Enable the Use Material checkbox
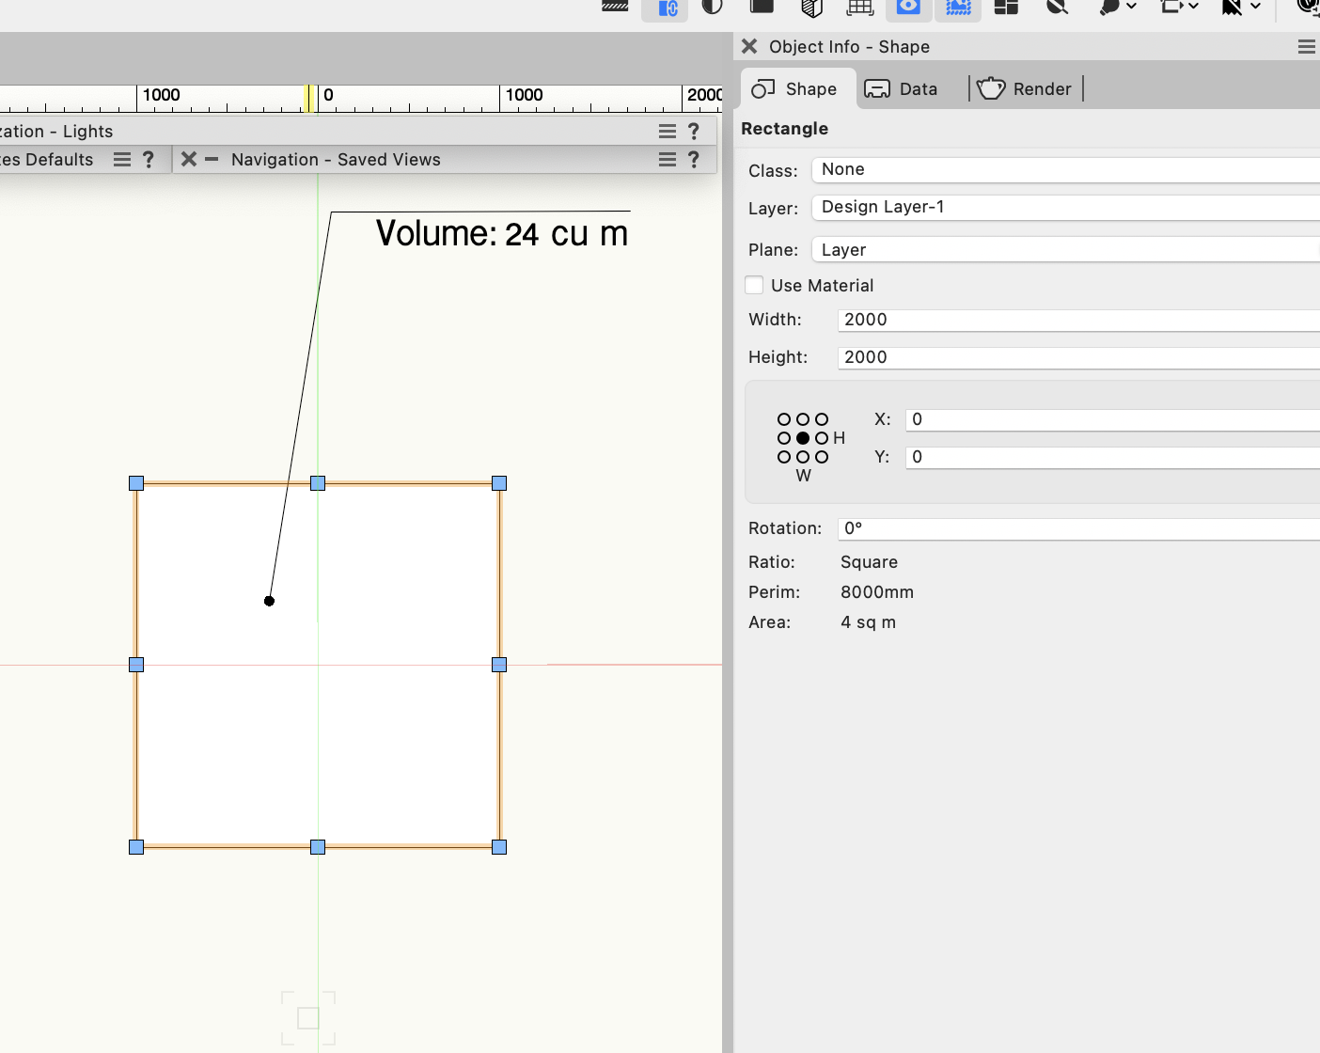This screenshot has height=1053, width=1320. point(754,286)
